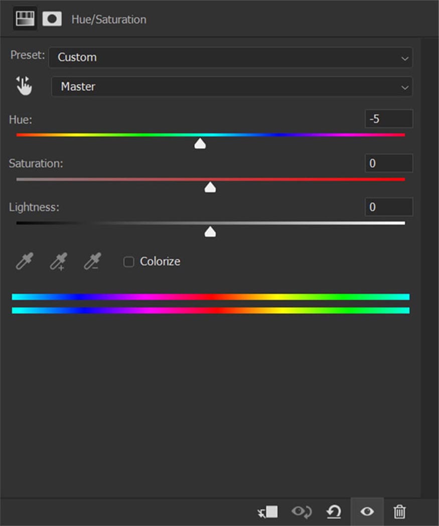The image size is (439, 526).
Task: Select the Add to Sample eyedropper
Action: [58, 261]
